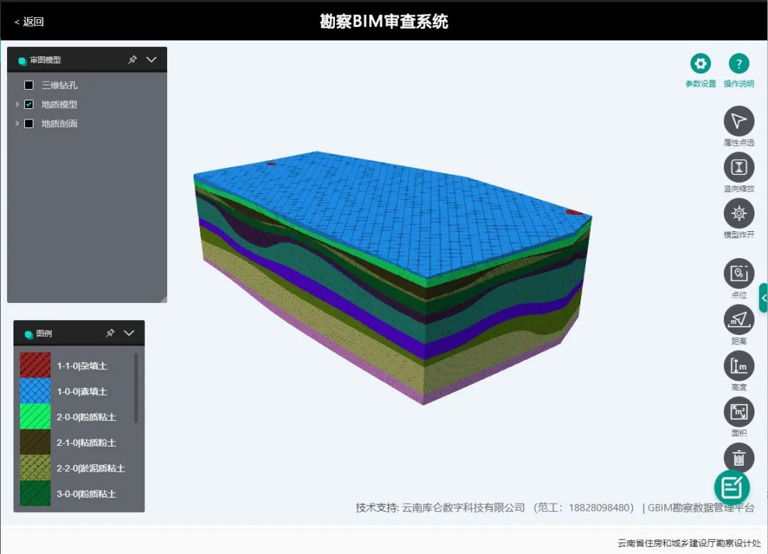Viewport: 768px width, 554px height.
Task: Collapse the 审图模型 panel chevron
Action: (x=151, y=60)
